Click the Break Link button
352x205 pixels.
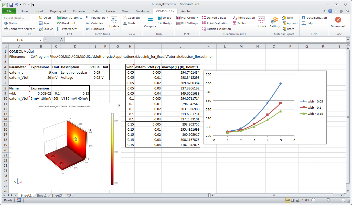(67, 23)
